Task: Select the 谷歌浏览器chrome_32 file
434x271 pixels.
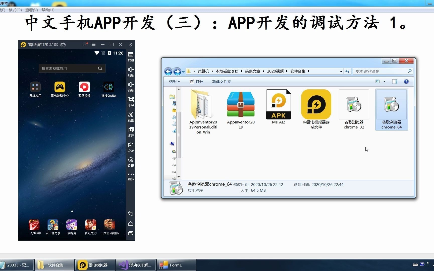Action: [354, 110]
